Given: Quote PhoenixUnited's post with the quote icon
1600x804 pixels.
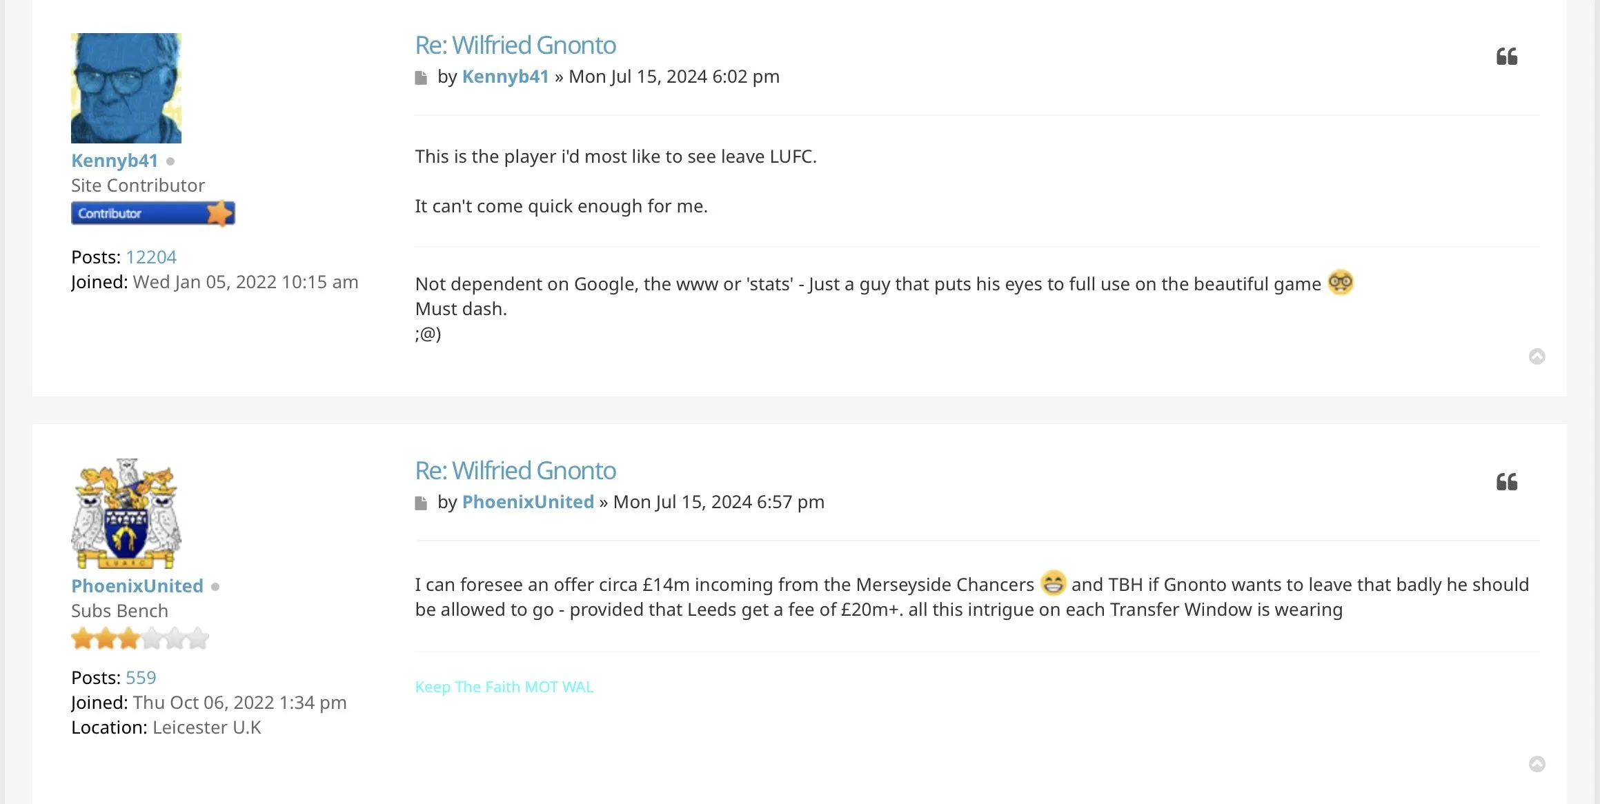Looking at the screenshot, I should [x=1506, y=482].
